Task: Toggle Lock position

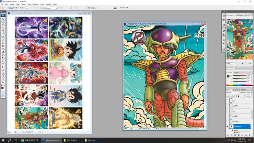Action: 236,96
